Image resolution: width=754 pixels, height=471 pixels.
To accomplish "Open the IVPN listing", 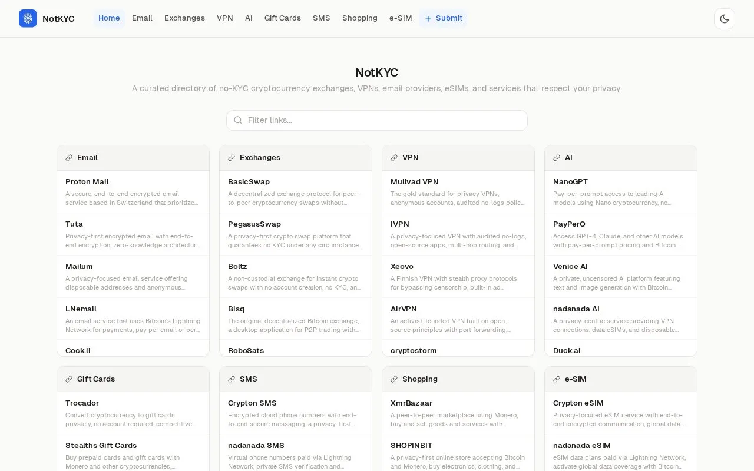I will point(458,234).
